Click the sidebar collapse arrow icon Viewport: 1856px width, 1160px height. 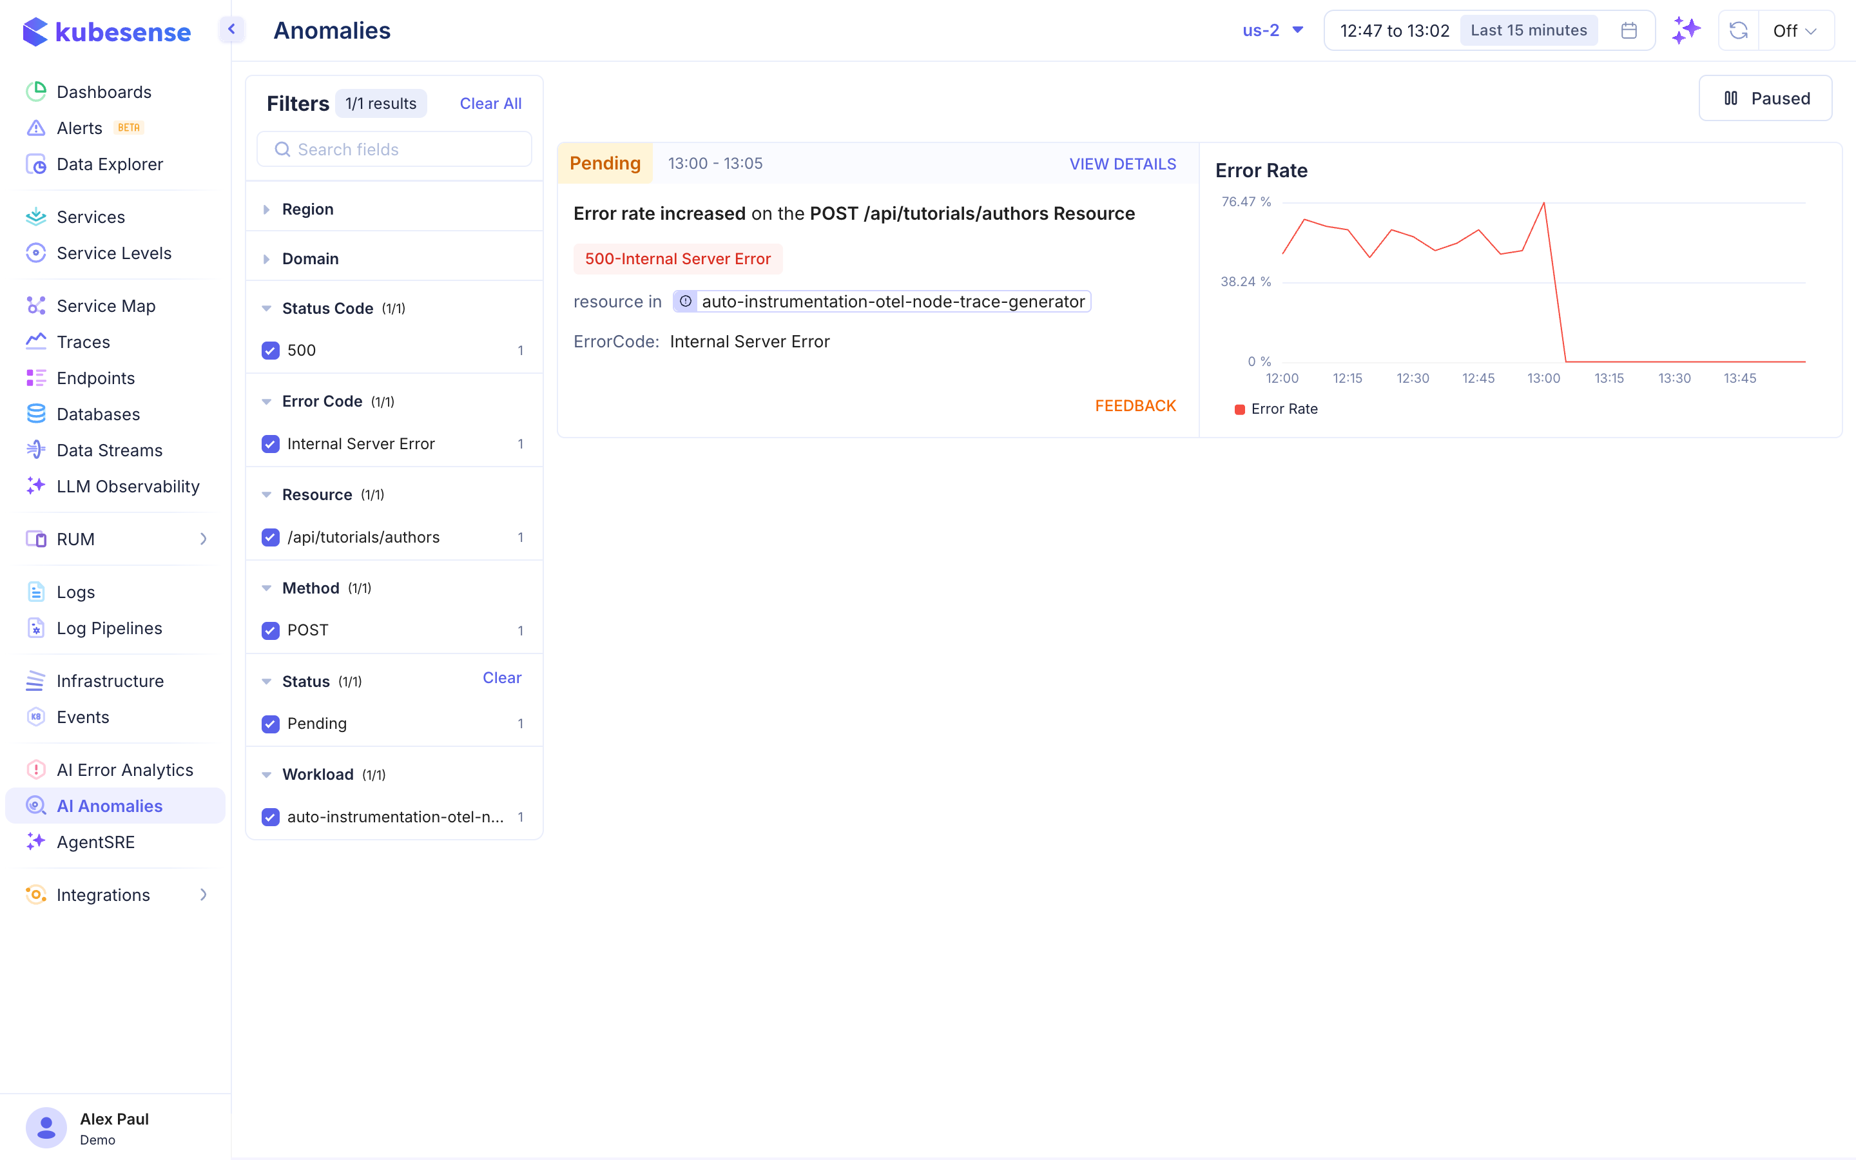[231, 29]
